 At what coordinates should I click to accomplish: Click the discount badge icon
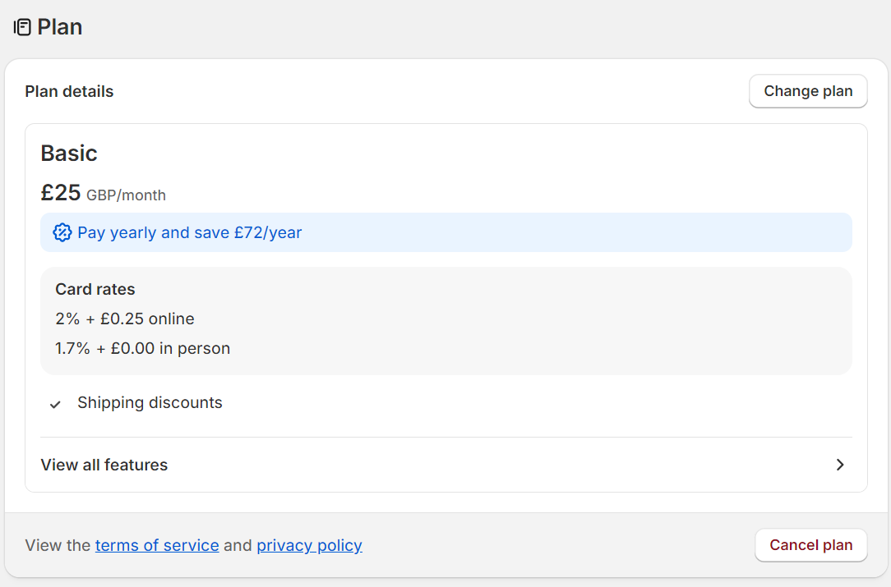[x=62, y=232]
